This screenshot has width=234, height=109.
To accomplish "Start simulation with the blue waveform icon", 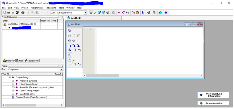I will point(143,13).
